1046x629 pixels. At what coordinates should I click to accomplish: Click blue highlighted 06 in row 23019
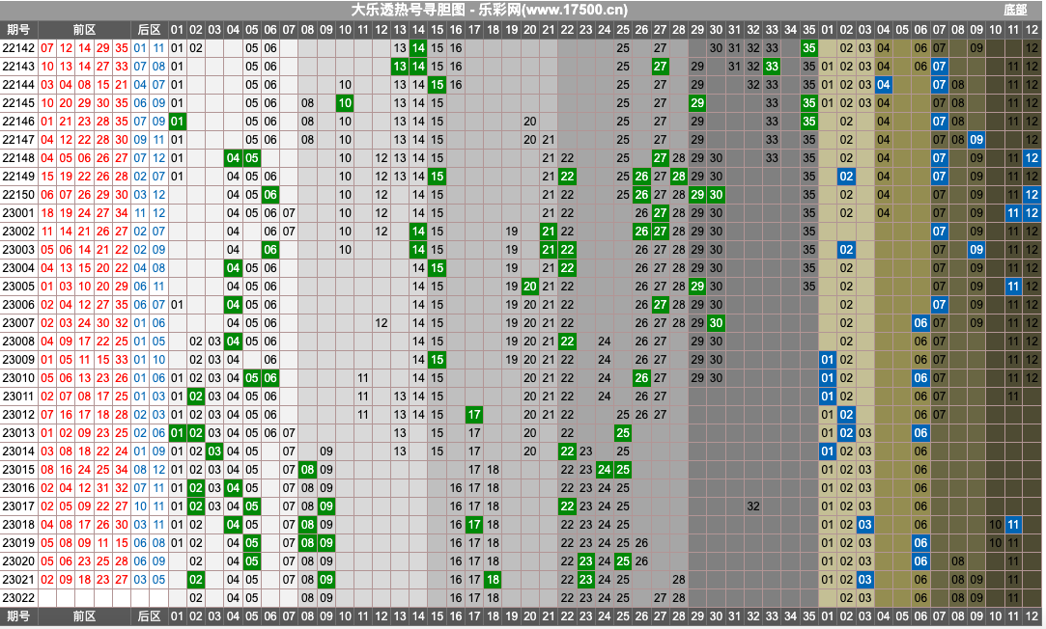(x=920, y=543)
